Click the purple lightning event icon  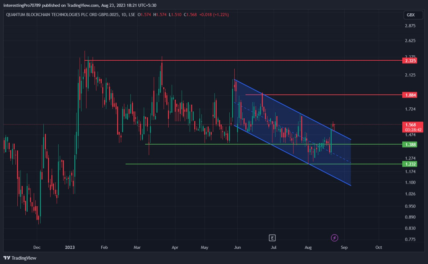334,238
